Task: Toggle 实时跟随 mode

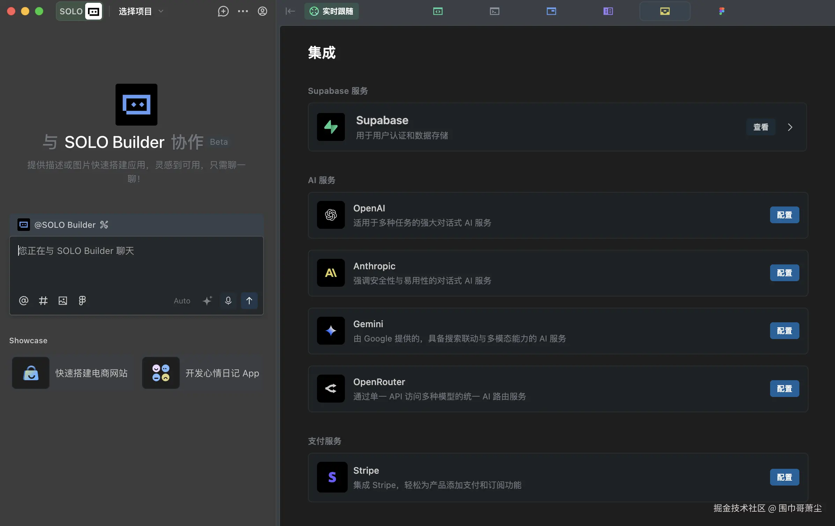Action: tap(331, 11)
